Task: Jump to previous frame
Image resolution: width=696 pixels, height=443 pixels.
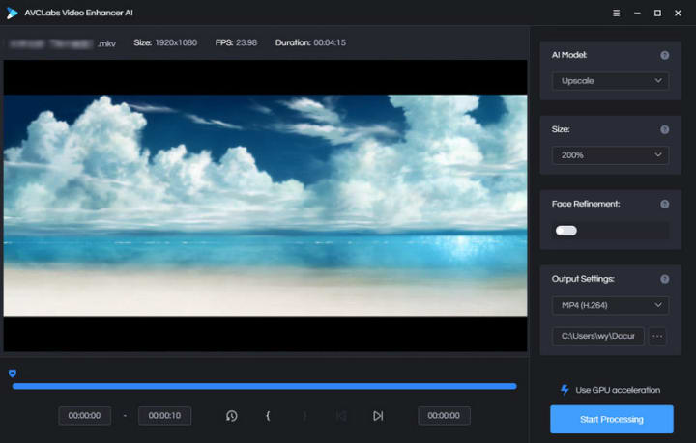Action: click(341, 416)
